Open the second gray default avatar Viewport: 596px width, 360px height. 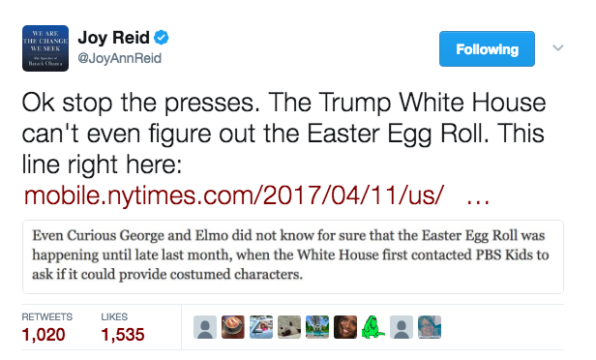pyautogui.click(x=402, y=327)
